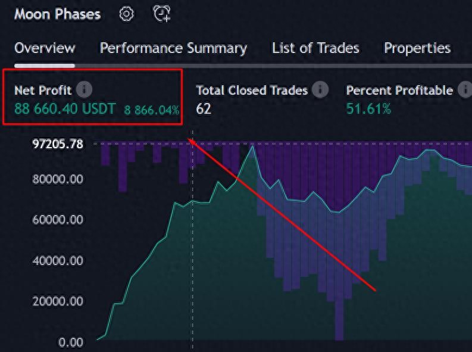Open the List of Trades tab
Screen dimensions: 472x352
(315, 48)
